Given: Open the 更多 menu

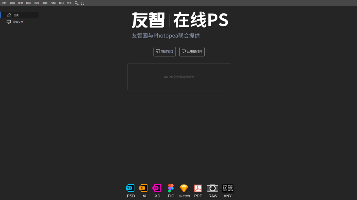Looking at the screenshot, I should (x=69, y=3).
